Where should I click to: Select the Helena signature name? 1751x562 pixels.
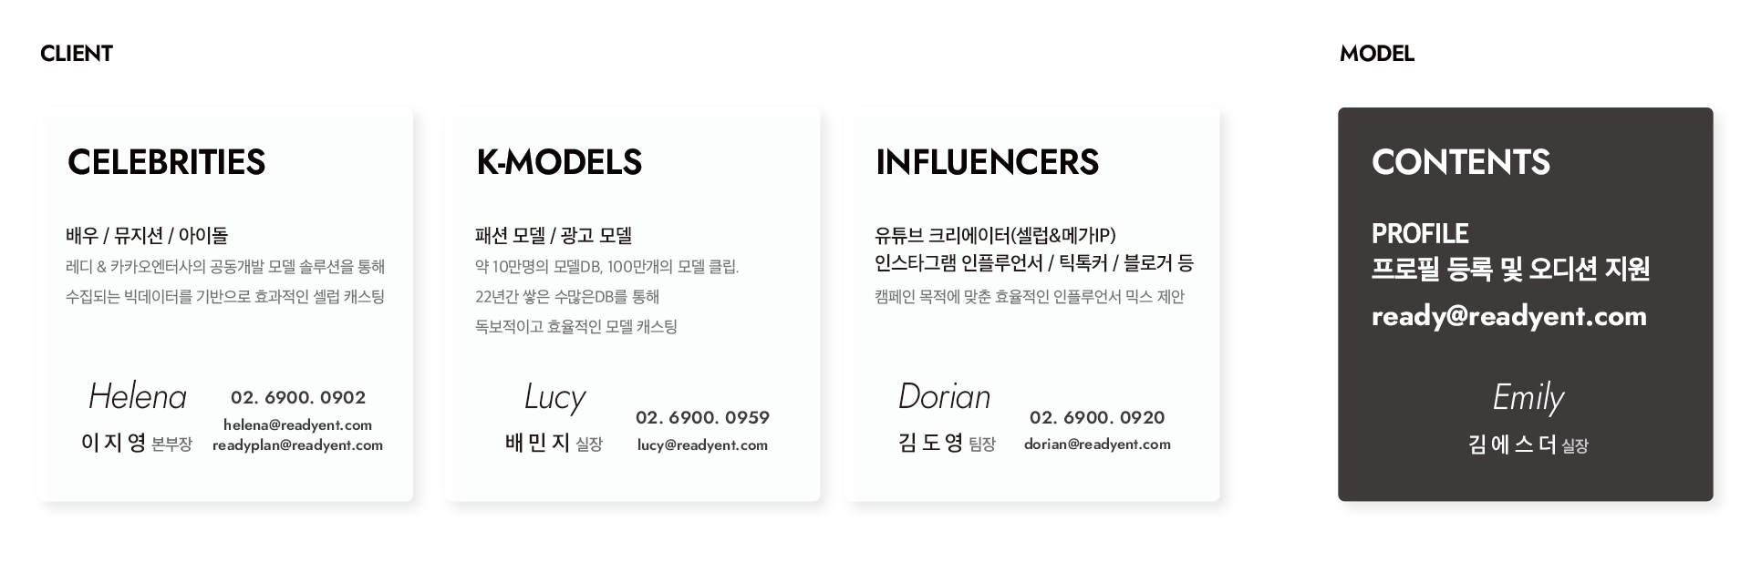pyautogui.click(x=138, y=396)
